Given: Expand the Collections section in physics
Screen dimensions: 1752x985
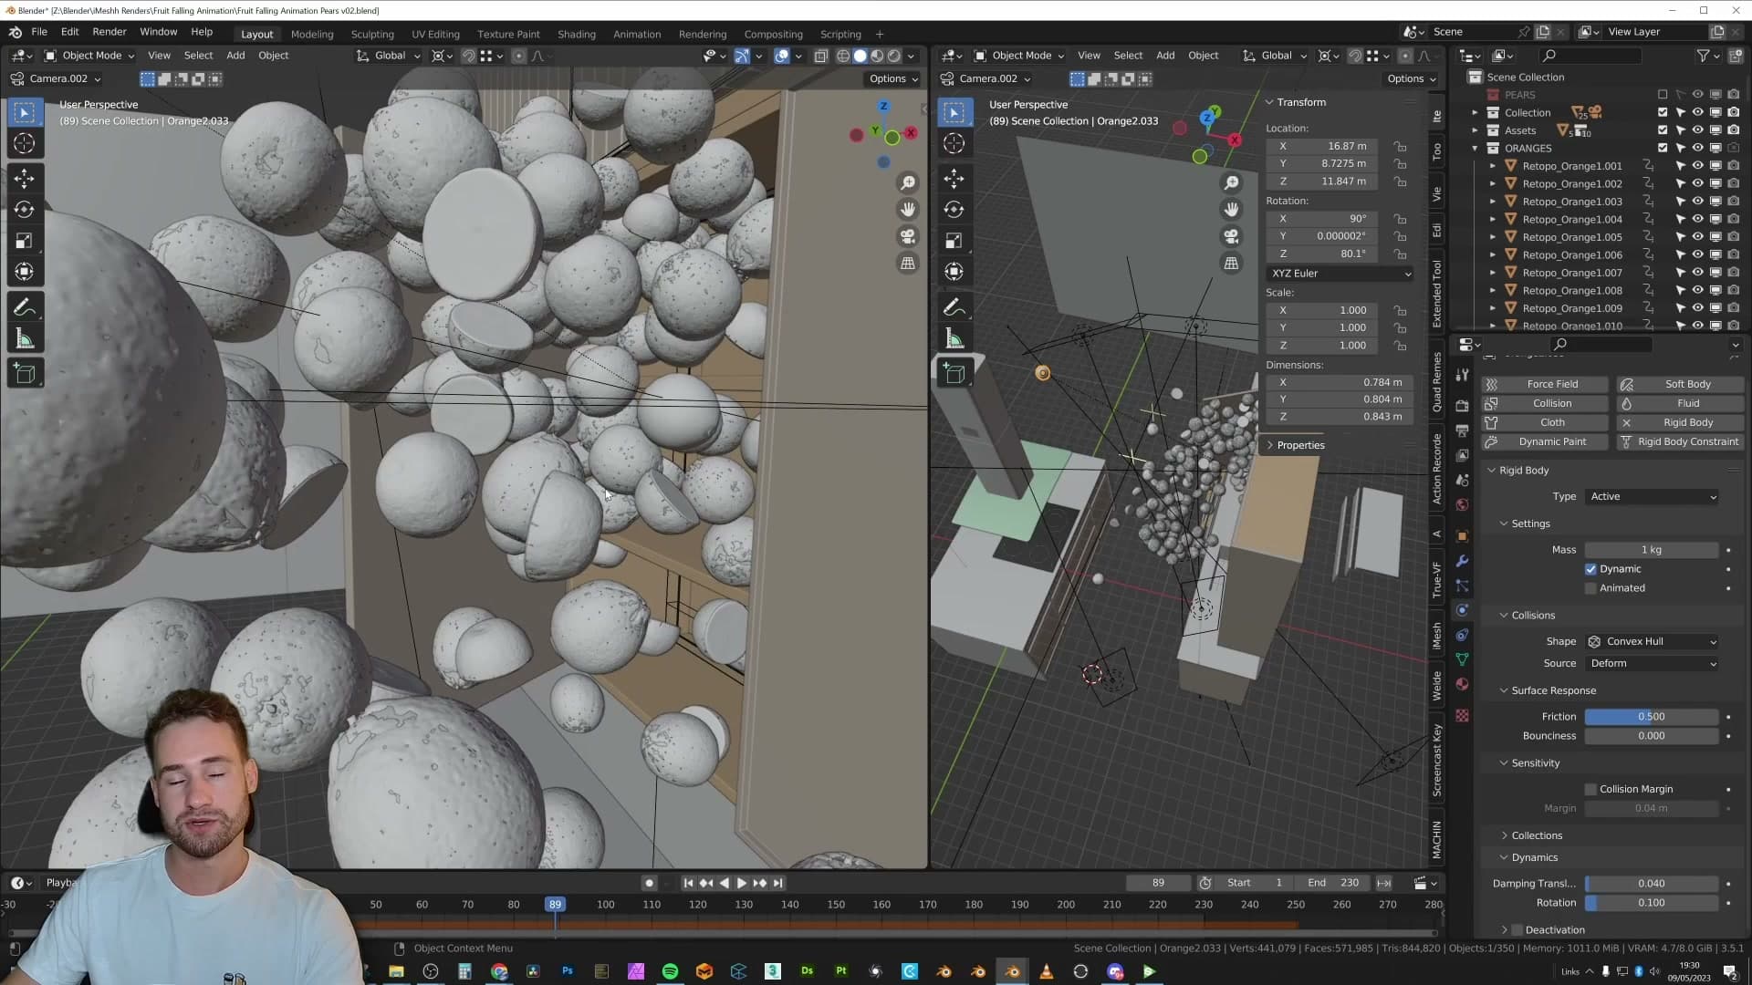Looking at the screenshot, I should tap(1537, 836).
